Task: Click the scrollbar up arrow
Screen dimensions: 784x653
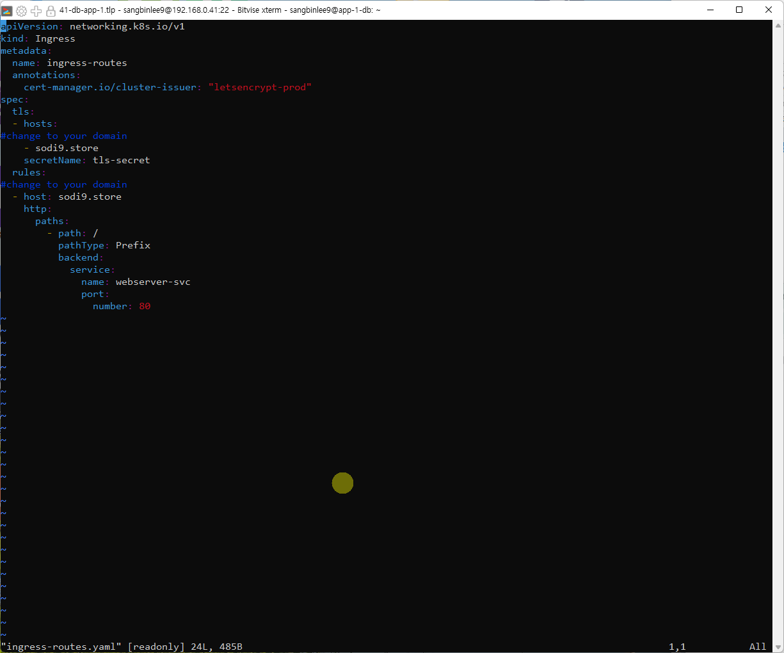Action: pos(779,26)
